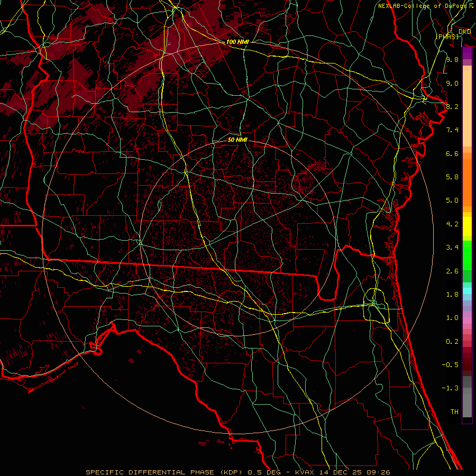Choose the pink swatch next to 1.0
Viewport: 476px width, 476px height.
(467, 319)
